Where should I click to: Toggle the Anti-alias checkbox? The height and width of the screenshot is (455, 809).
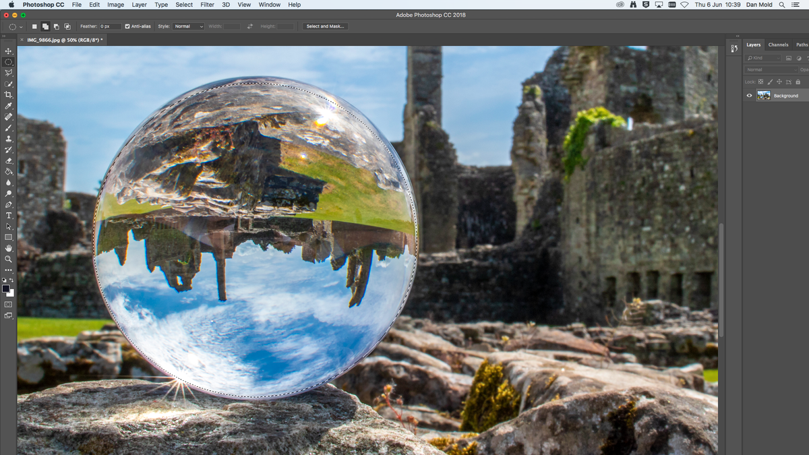coord(128,26)
